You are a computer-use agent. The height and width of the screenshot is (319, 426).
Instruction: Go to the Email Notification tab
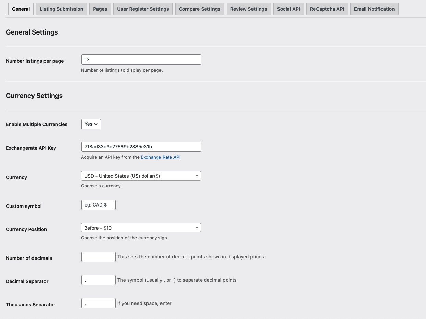click(374, 9)
